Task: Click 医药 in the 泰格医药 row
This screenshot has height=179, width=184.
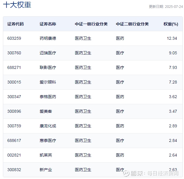Action: [x=120, y=97]
